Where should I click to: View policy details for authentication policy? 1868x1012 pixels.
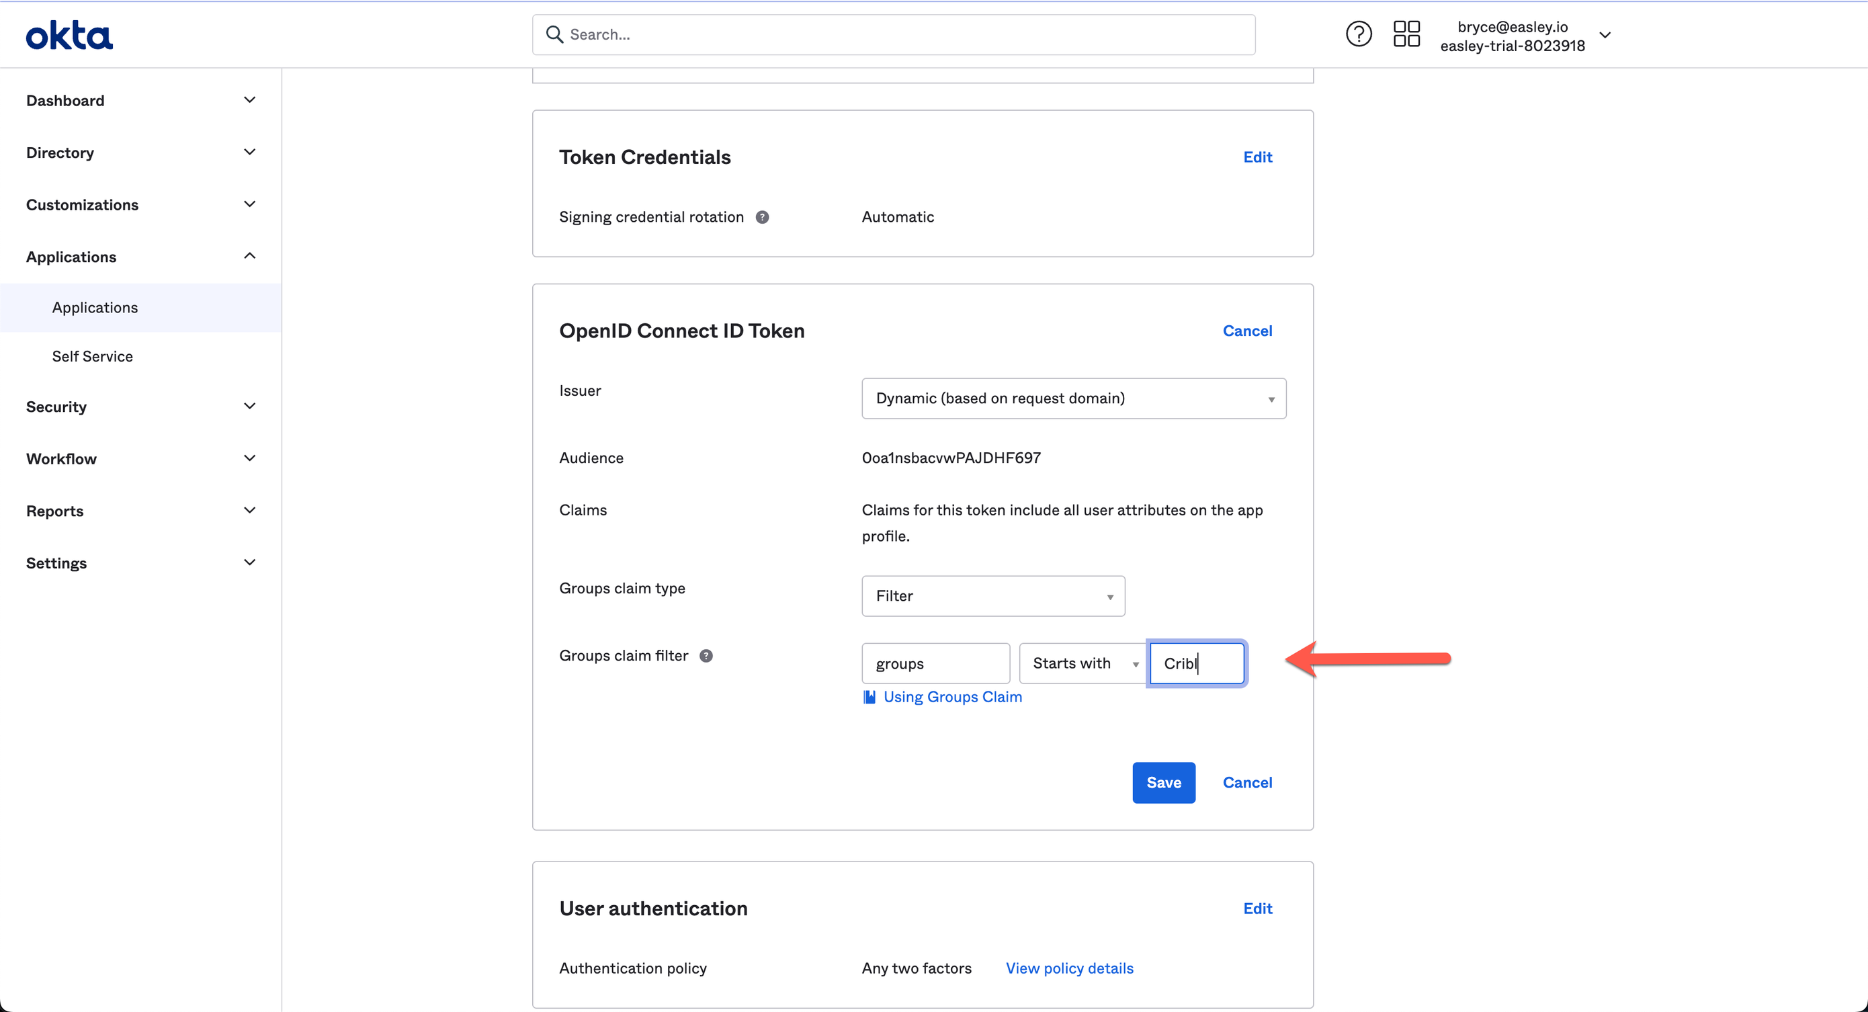1070,968
